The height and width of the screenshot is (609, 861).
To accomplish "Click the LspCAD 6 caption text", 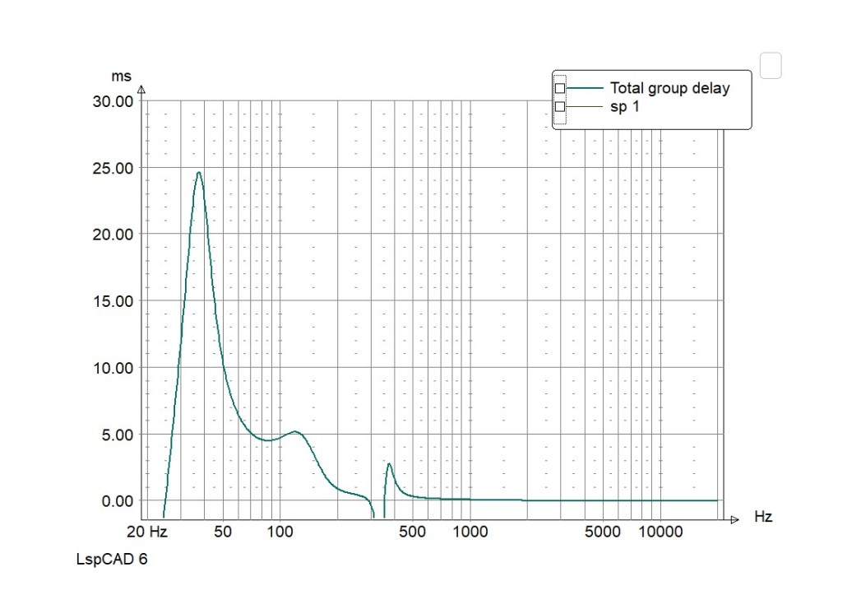I will (x=112, y=560).
